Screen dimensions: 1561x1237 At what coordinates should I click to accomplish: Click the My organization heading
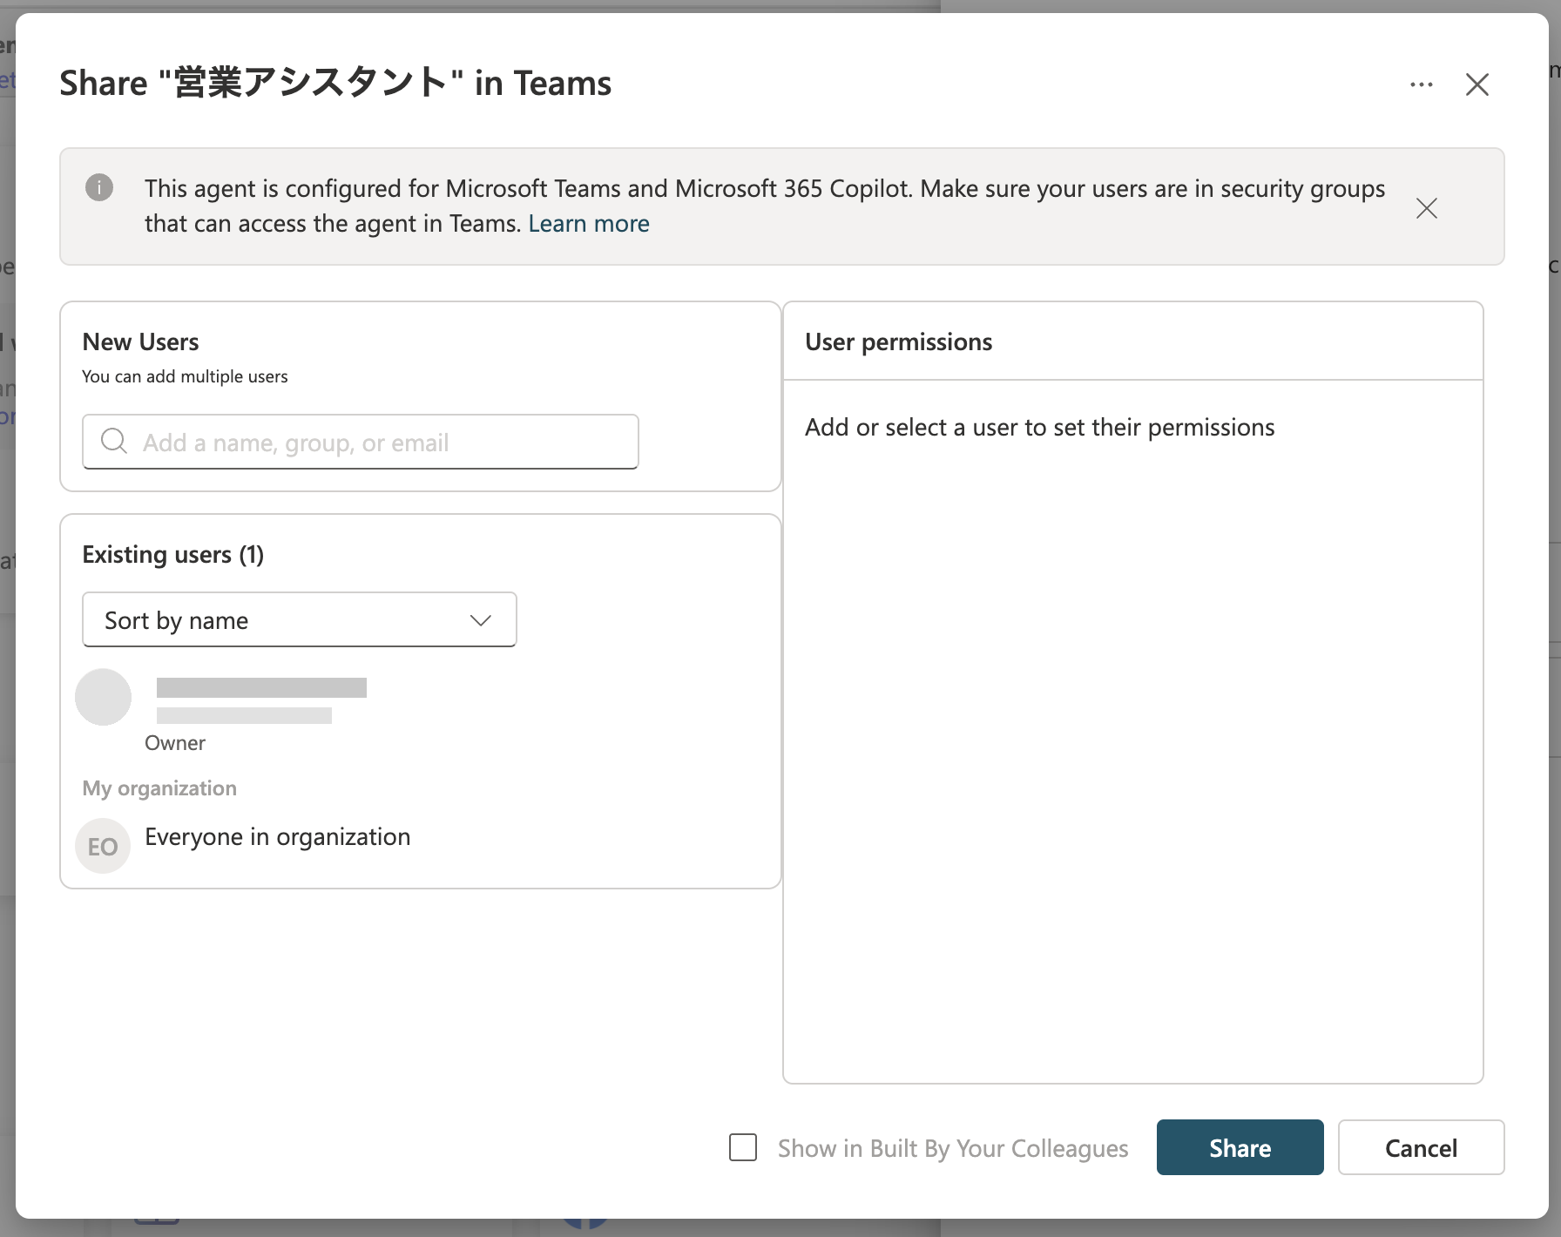pyautogui.click(x=159, y=788)
